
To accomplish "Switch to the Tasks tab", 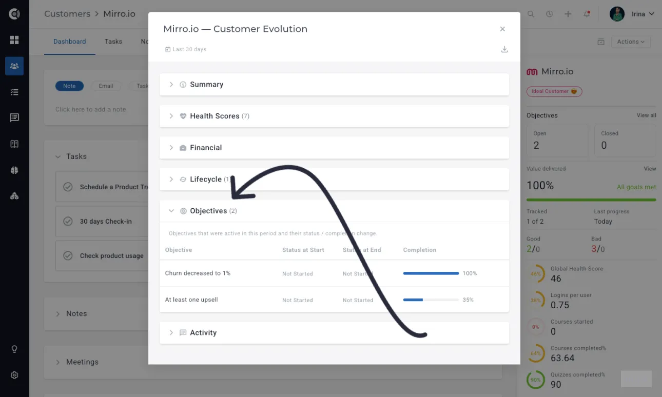I will 113,42.
